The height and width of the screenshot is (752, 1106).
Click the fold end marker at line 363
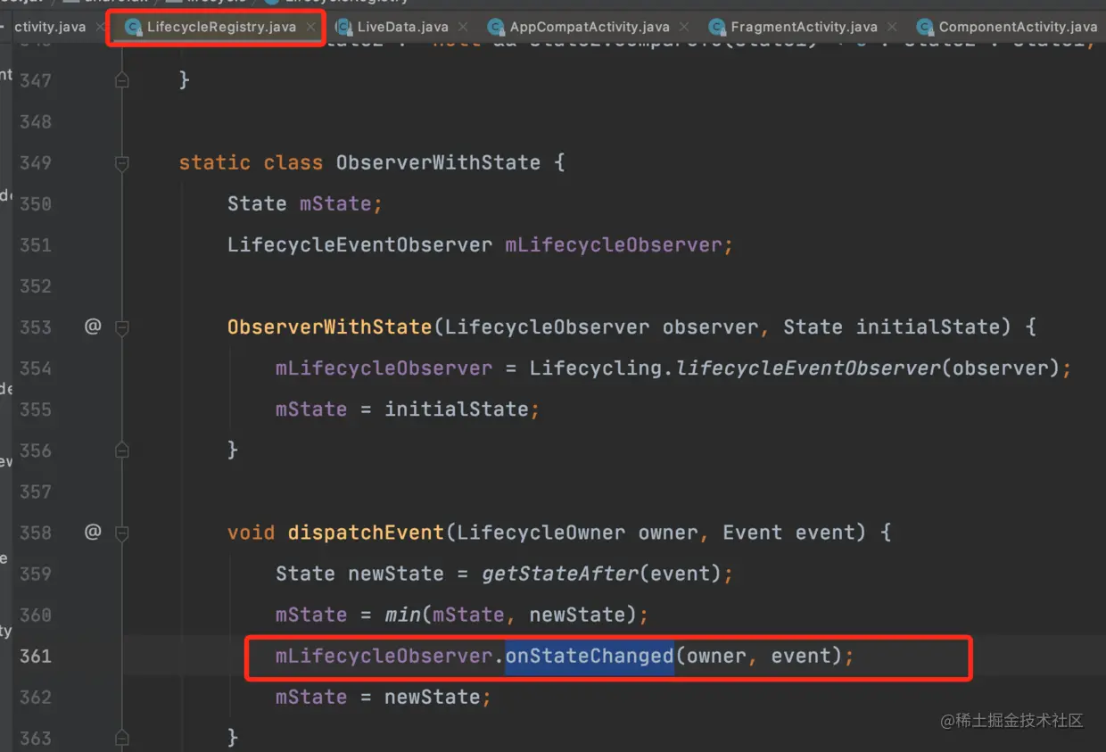click(122, 738)
